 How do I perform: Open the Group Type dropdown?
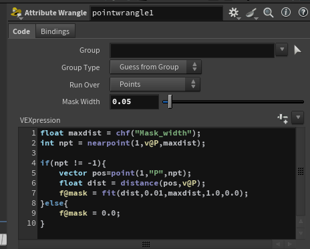(156, 67)
